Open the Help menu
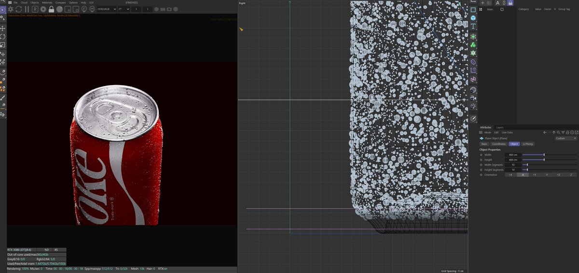This screenshot has height=273, width=579. coord(83,2)
